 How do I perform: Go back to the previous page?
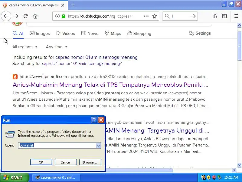(x=6, y=16)
